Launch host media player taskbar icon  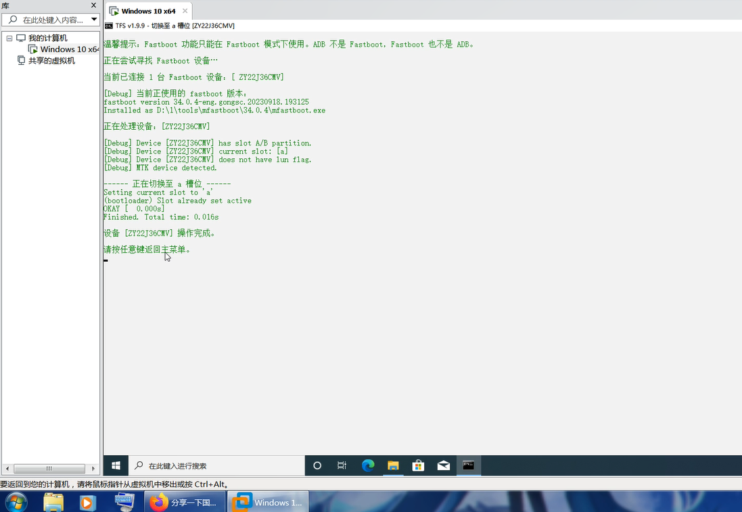(88, 502)
